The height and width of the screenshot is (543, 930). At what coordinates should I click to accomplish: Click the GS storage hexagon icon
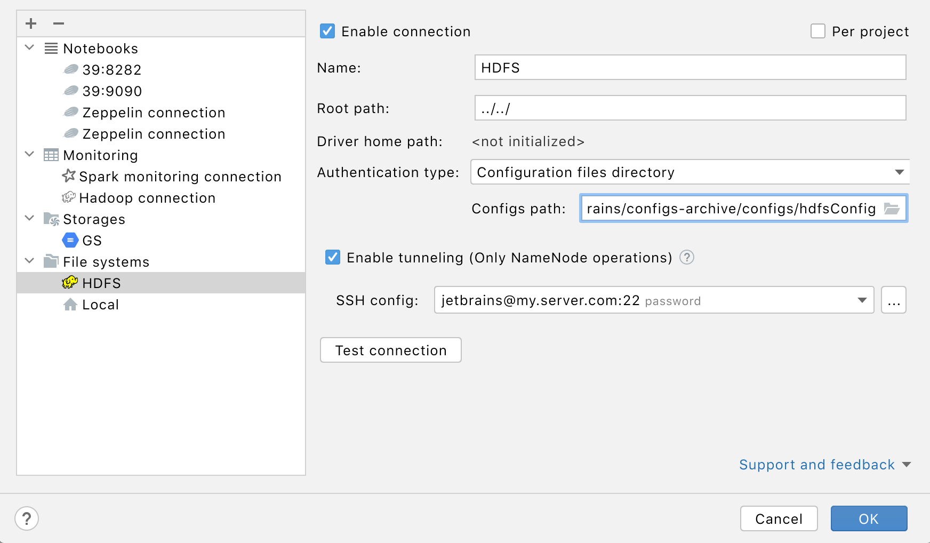69,240
